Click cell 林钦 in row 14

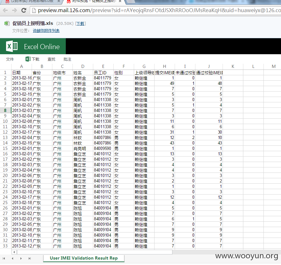(83, 143)
